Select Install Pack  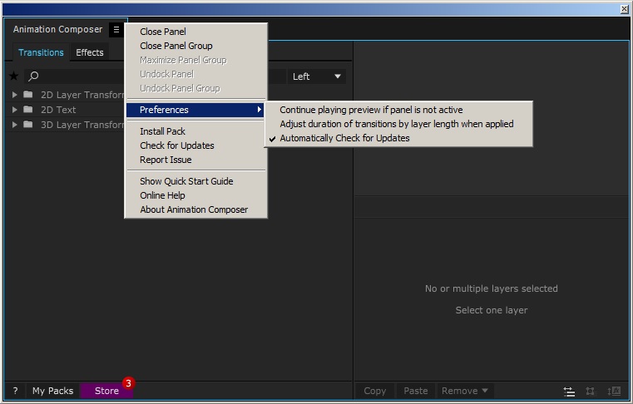click(x=195, y=131)
